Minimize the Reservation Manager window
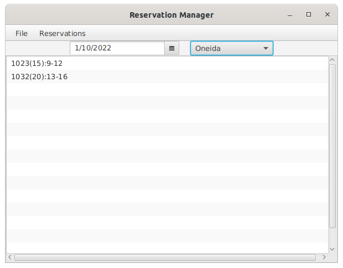The height and width of the screenshot is (268, 343). 290,15
